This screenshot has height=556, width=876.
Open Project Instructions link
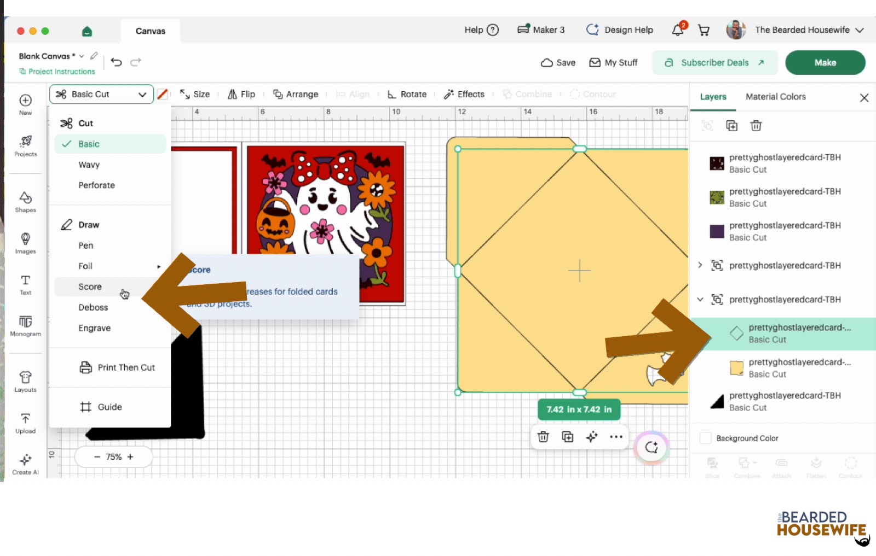[x=57, y=72]
